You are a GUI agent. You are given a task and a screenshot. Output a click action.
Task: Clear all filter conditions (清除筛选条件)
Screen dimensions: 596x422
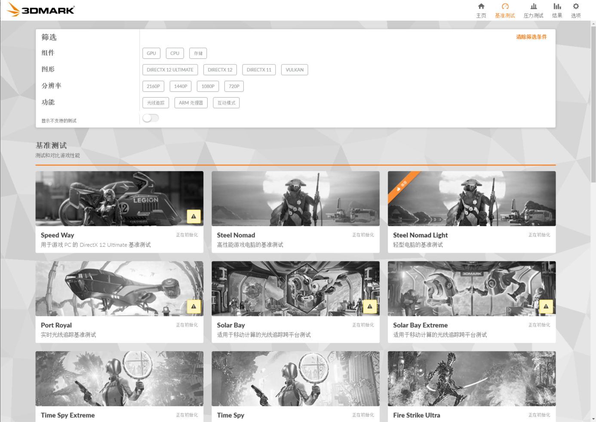pyautogui.click(x=531, y=37)
